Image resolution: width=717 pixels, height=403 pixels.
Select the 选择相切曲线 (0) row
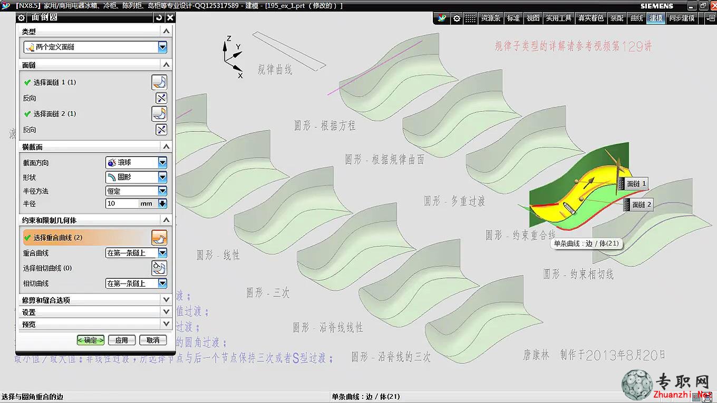(86, 268)
